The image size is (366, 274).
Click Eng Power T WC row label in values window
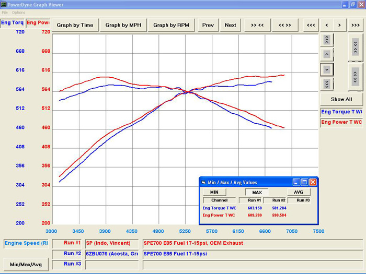click(x=219, y=215)
